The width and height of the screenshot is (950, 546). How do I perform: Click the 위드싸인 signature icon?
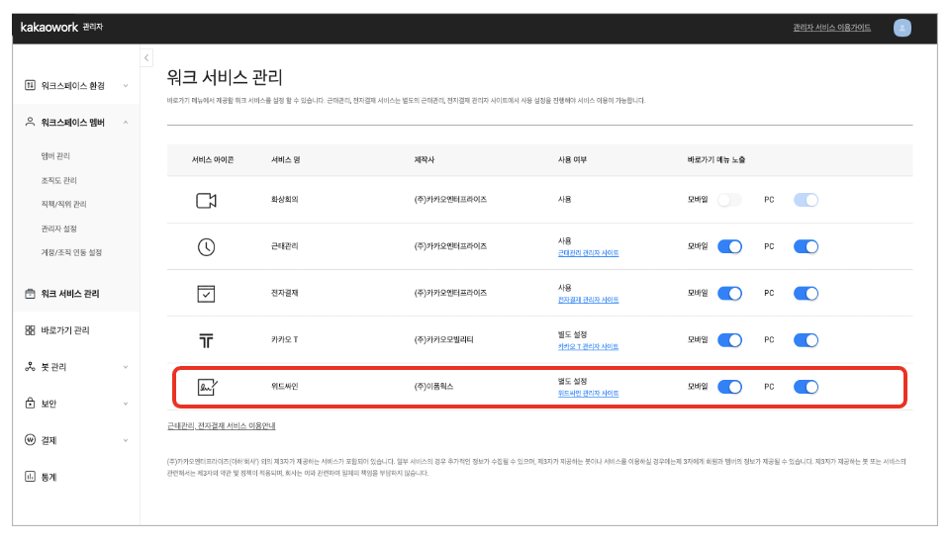click(x=207, y=387)
